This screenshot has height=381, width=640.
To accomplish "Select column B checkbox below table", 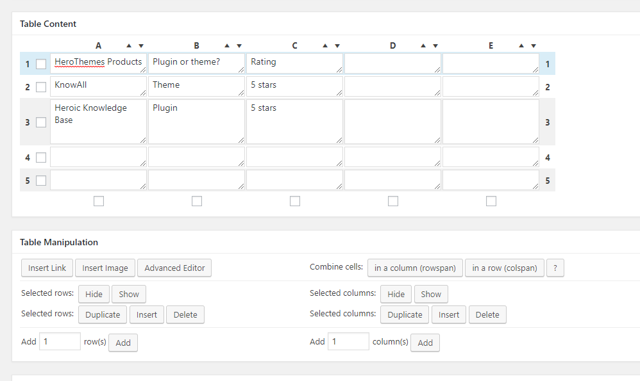I will (197, 201).
